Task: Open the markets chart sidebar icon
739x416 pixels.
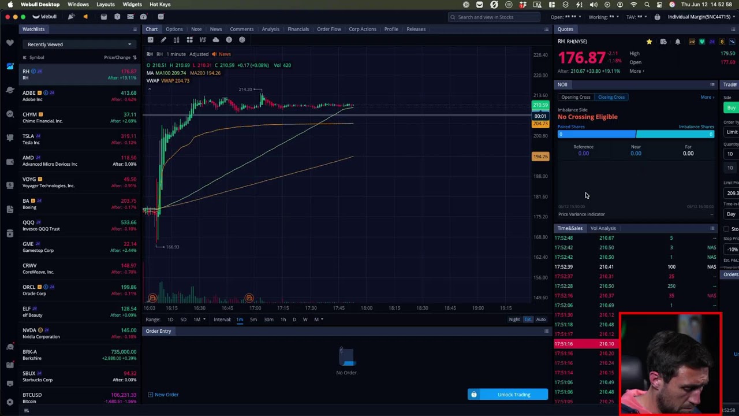Action: [10, 66]
